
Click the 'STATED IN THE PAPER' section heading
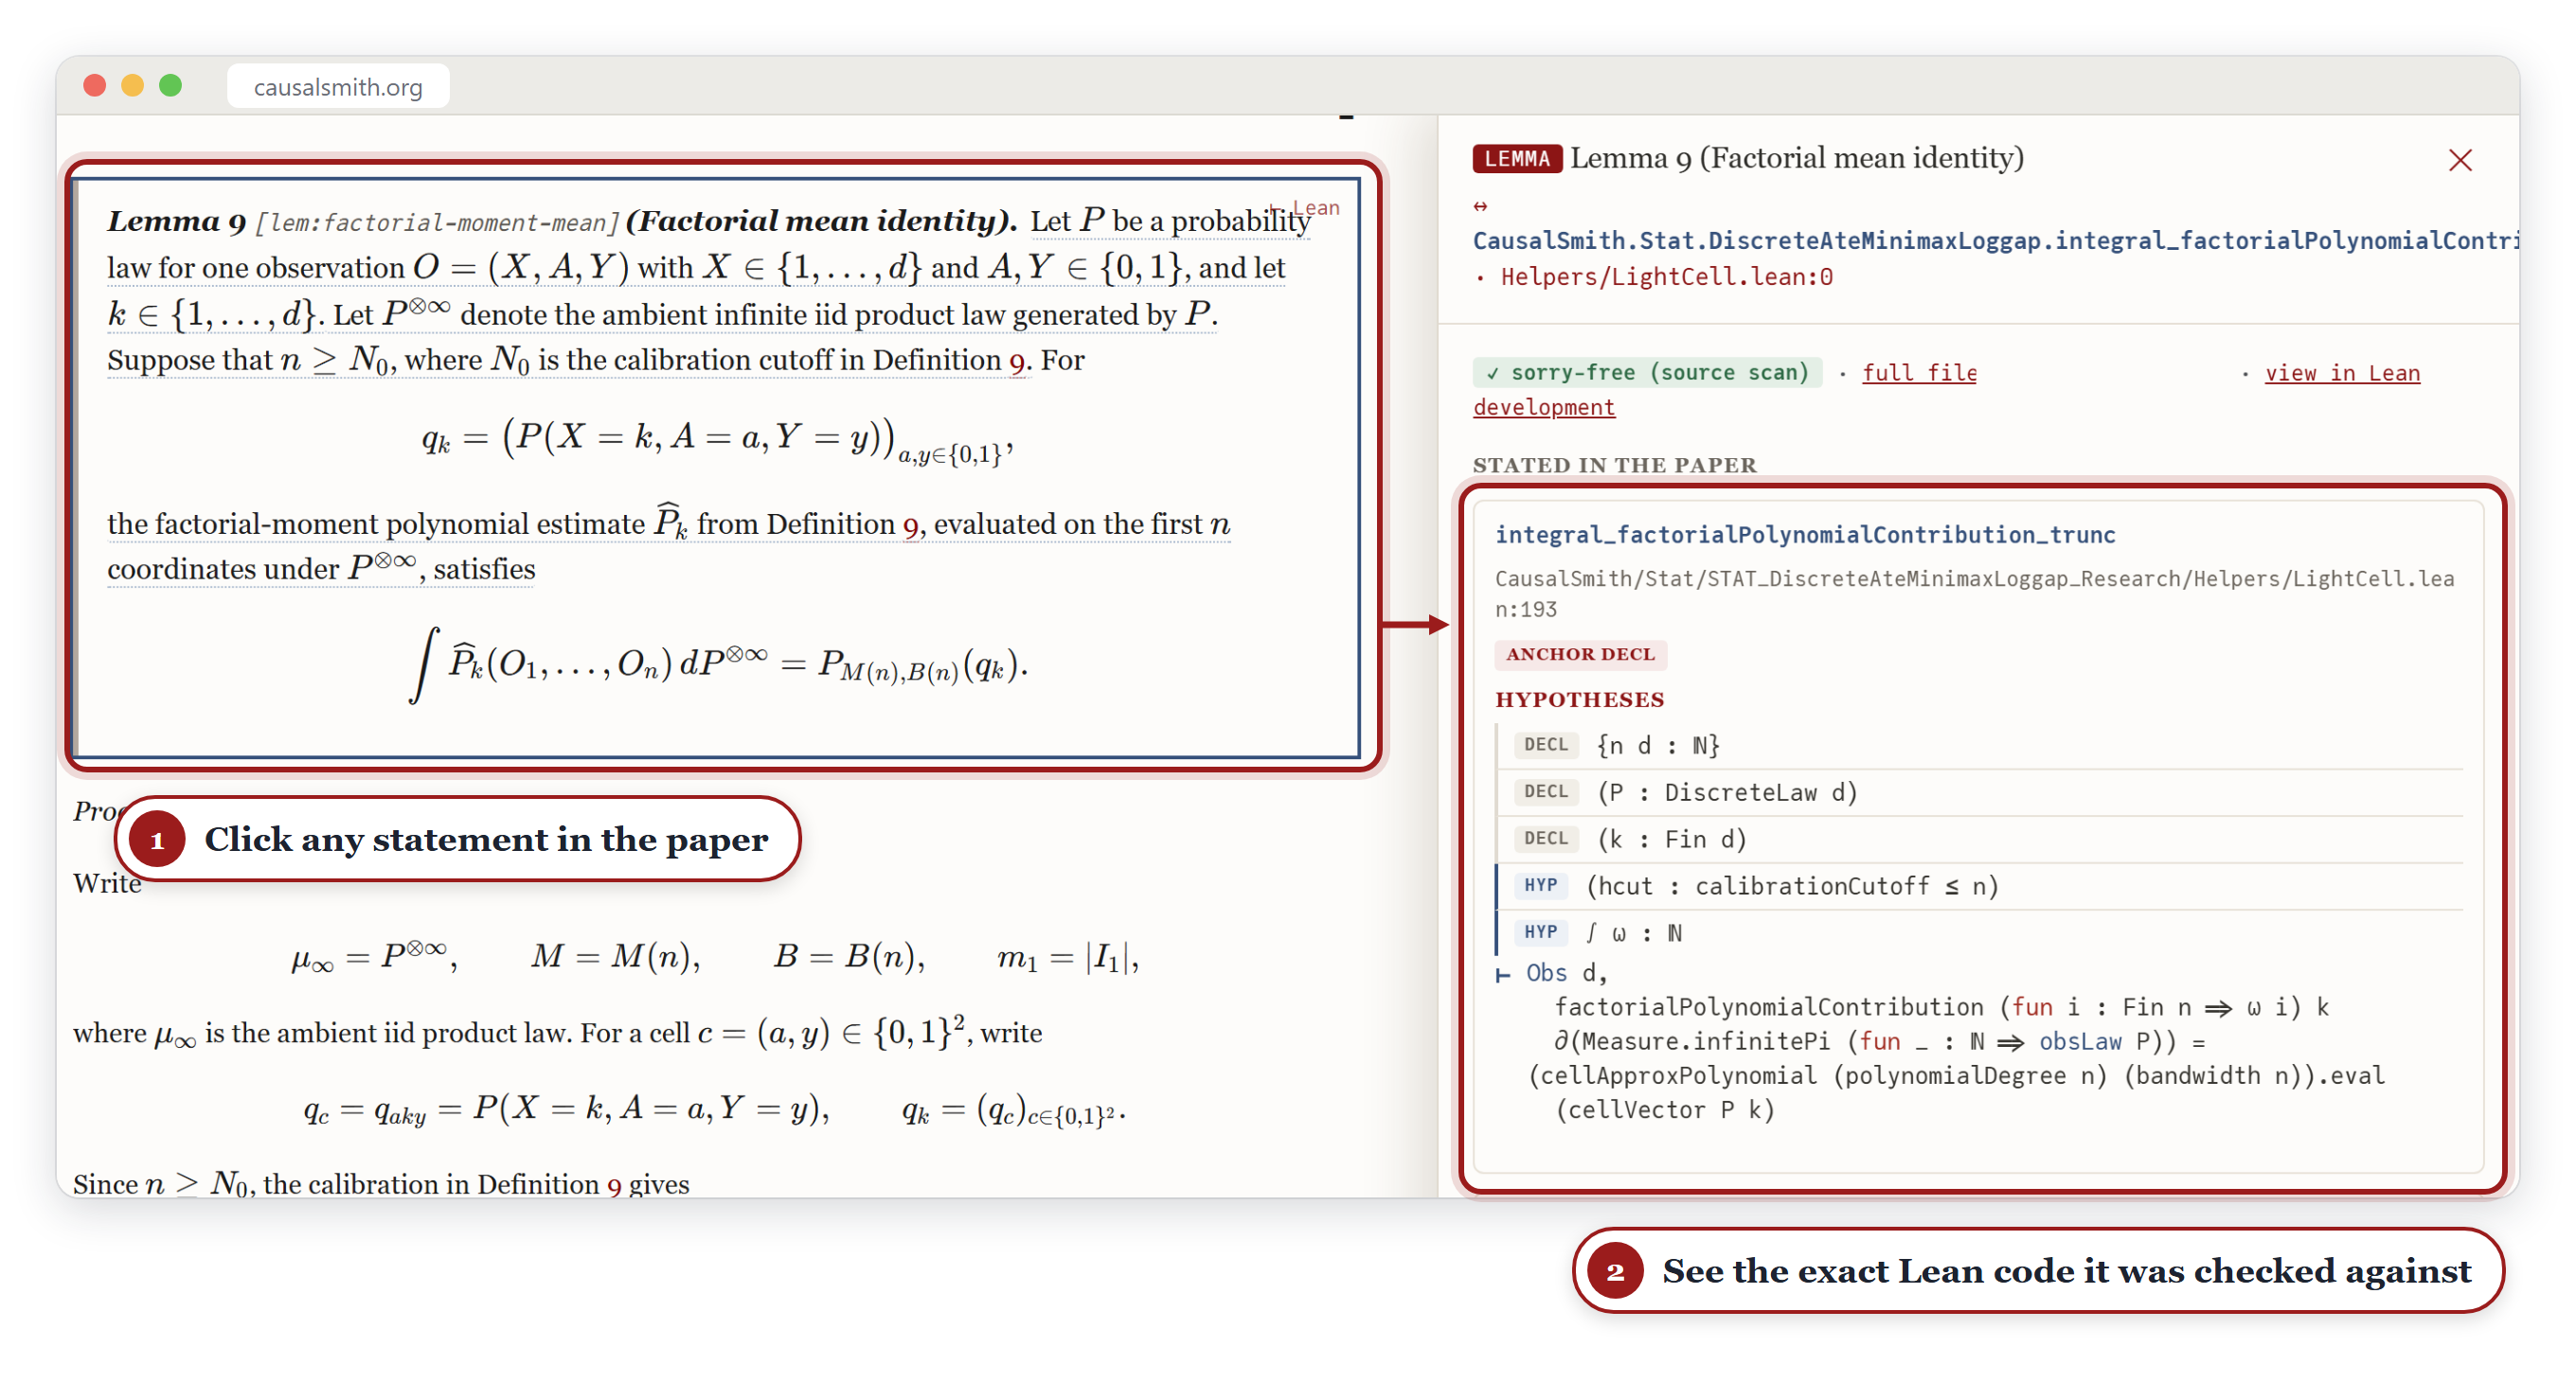[x=1614, y=466]
